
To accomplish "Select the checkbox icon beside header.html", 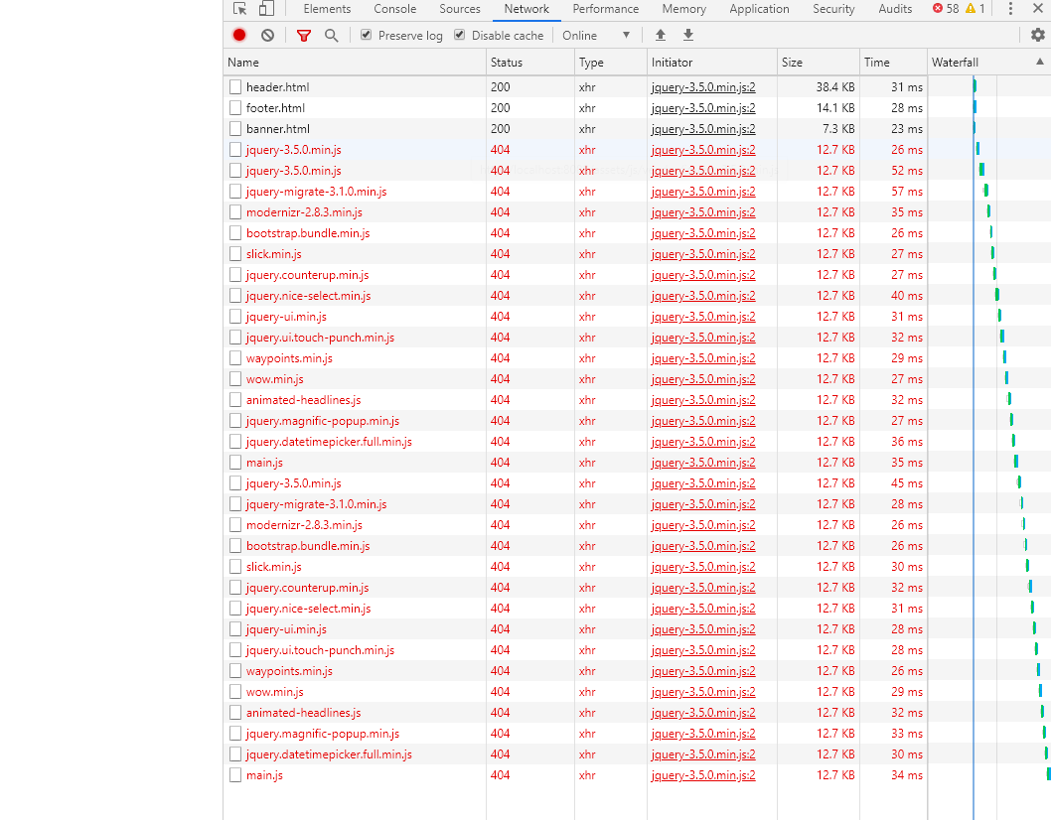I will pyautogui.click(x=235, y=87).
